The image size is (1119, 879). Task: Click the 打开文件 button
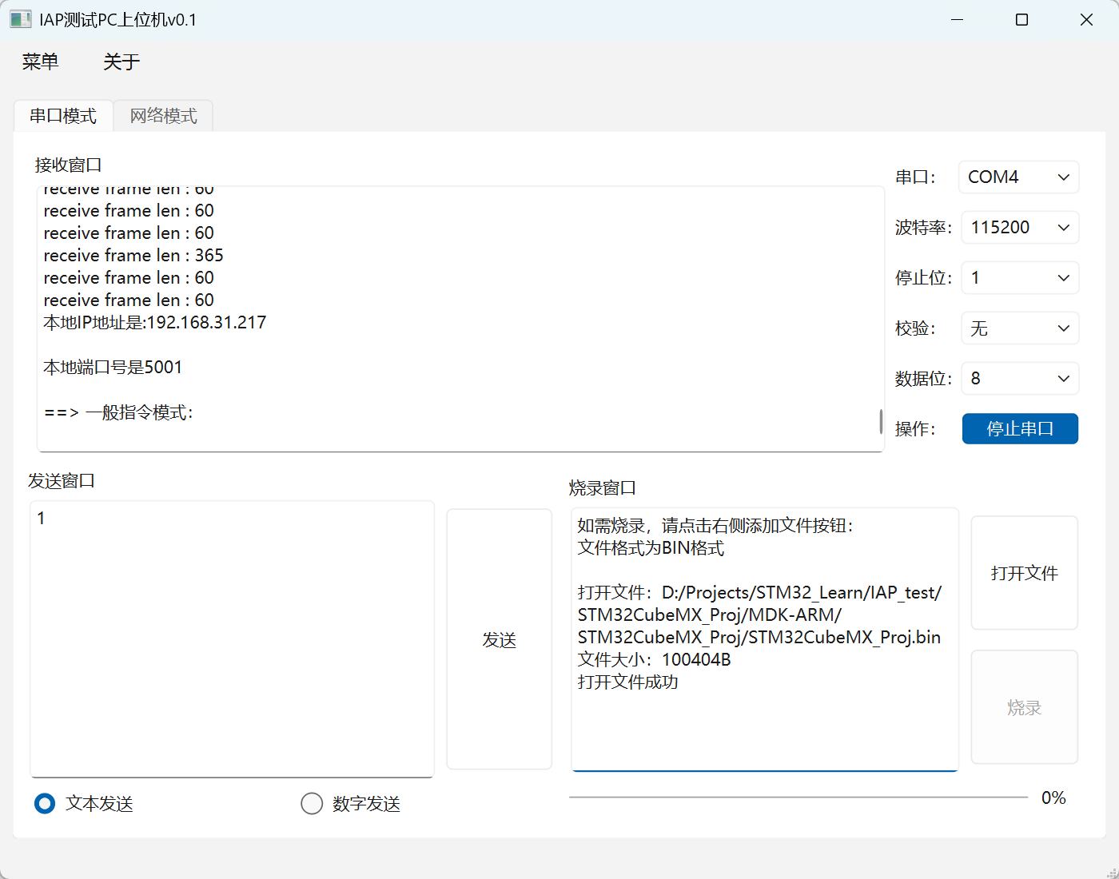point(1025,573)
